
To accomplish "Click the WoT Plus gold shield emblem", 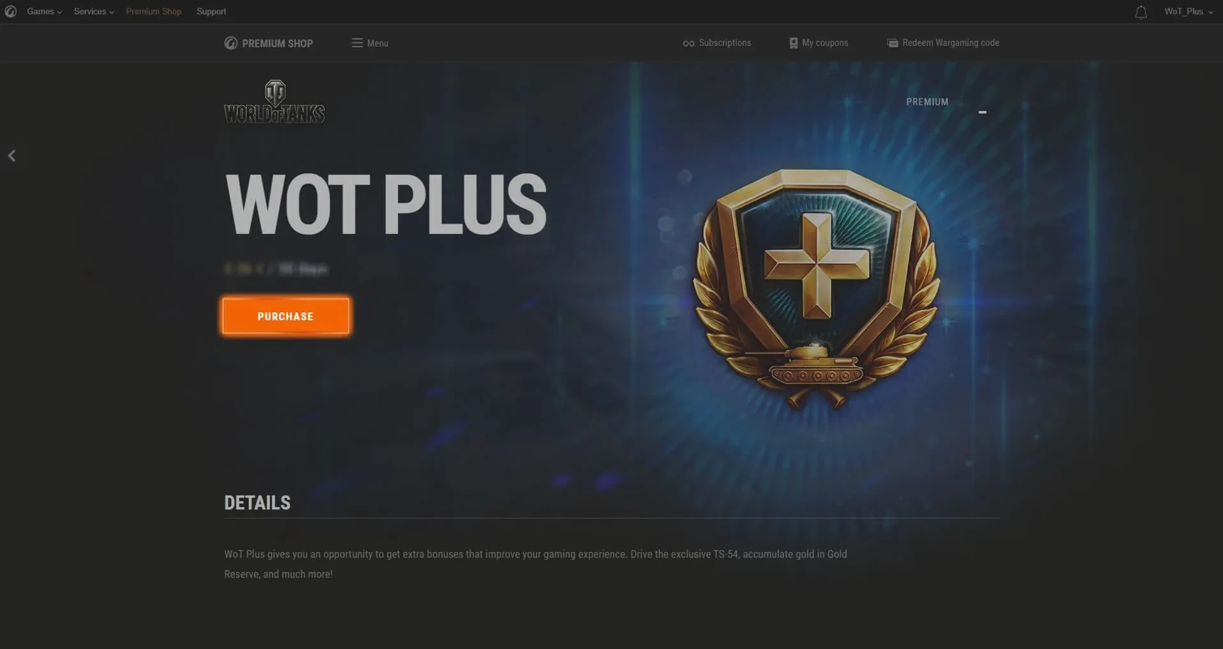I will click(x=816, y=288).
